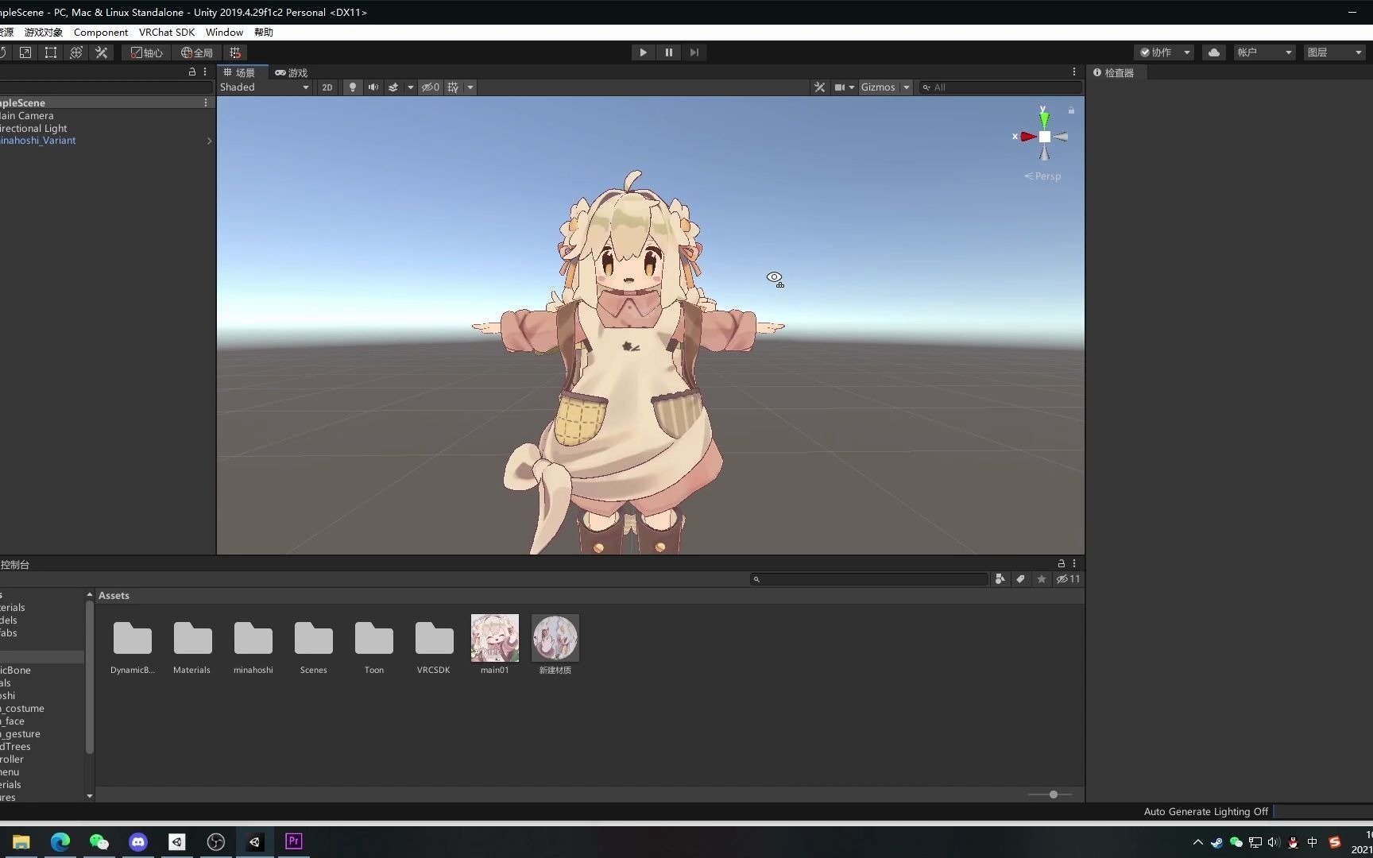Image resolution: width=1373 pixels, height=858 pixels.
Task: Toggle scene effects (skybox/fog) icon
Action: (393, 87)
